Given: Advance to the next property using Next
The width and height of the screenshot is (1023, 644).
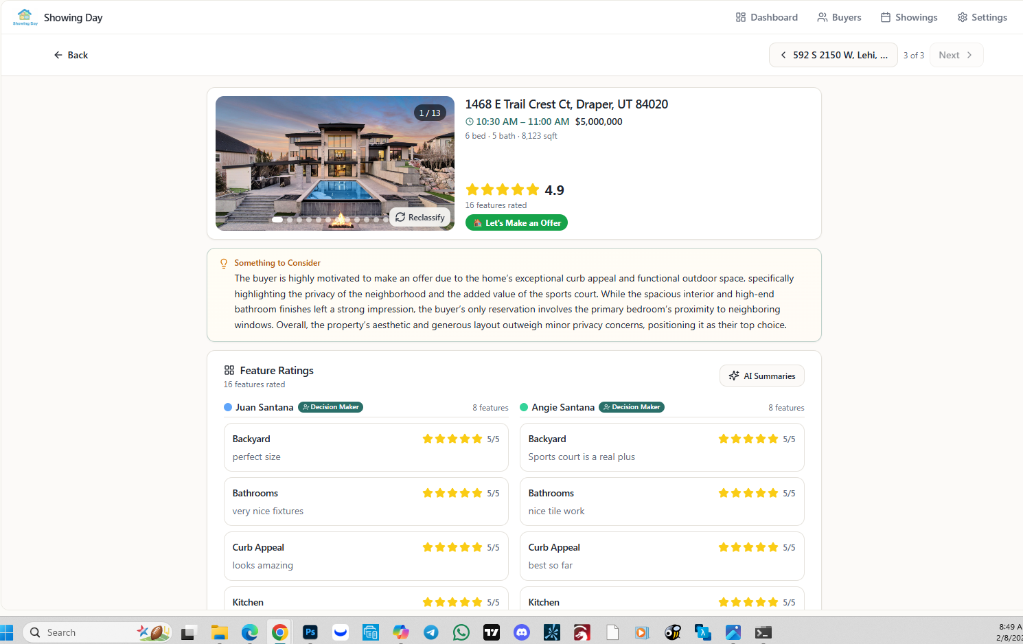Looking at the screenshot, I should [x=956, y=55].
